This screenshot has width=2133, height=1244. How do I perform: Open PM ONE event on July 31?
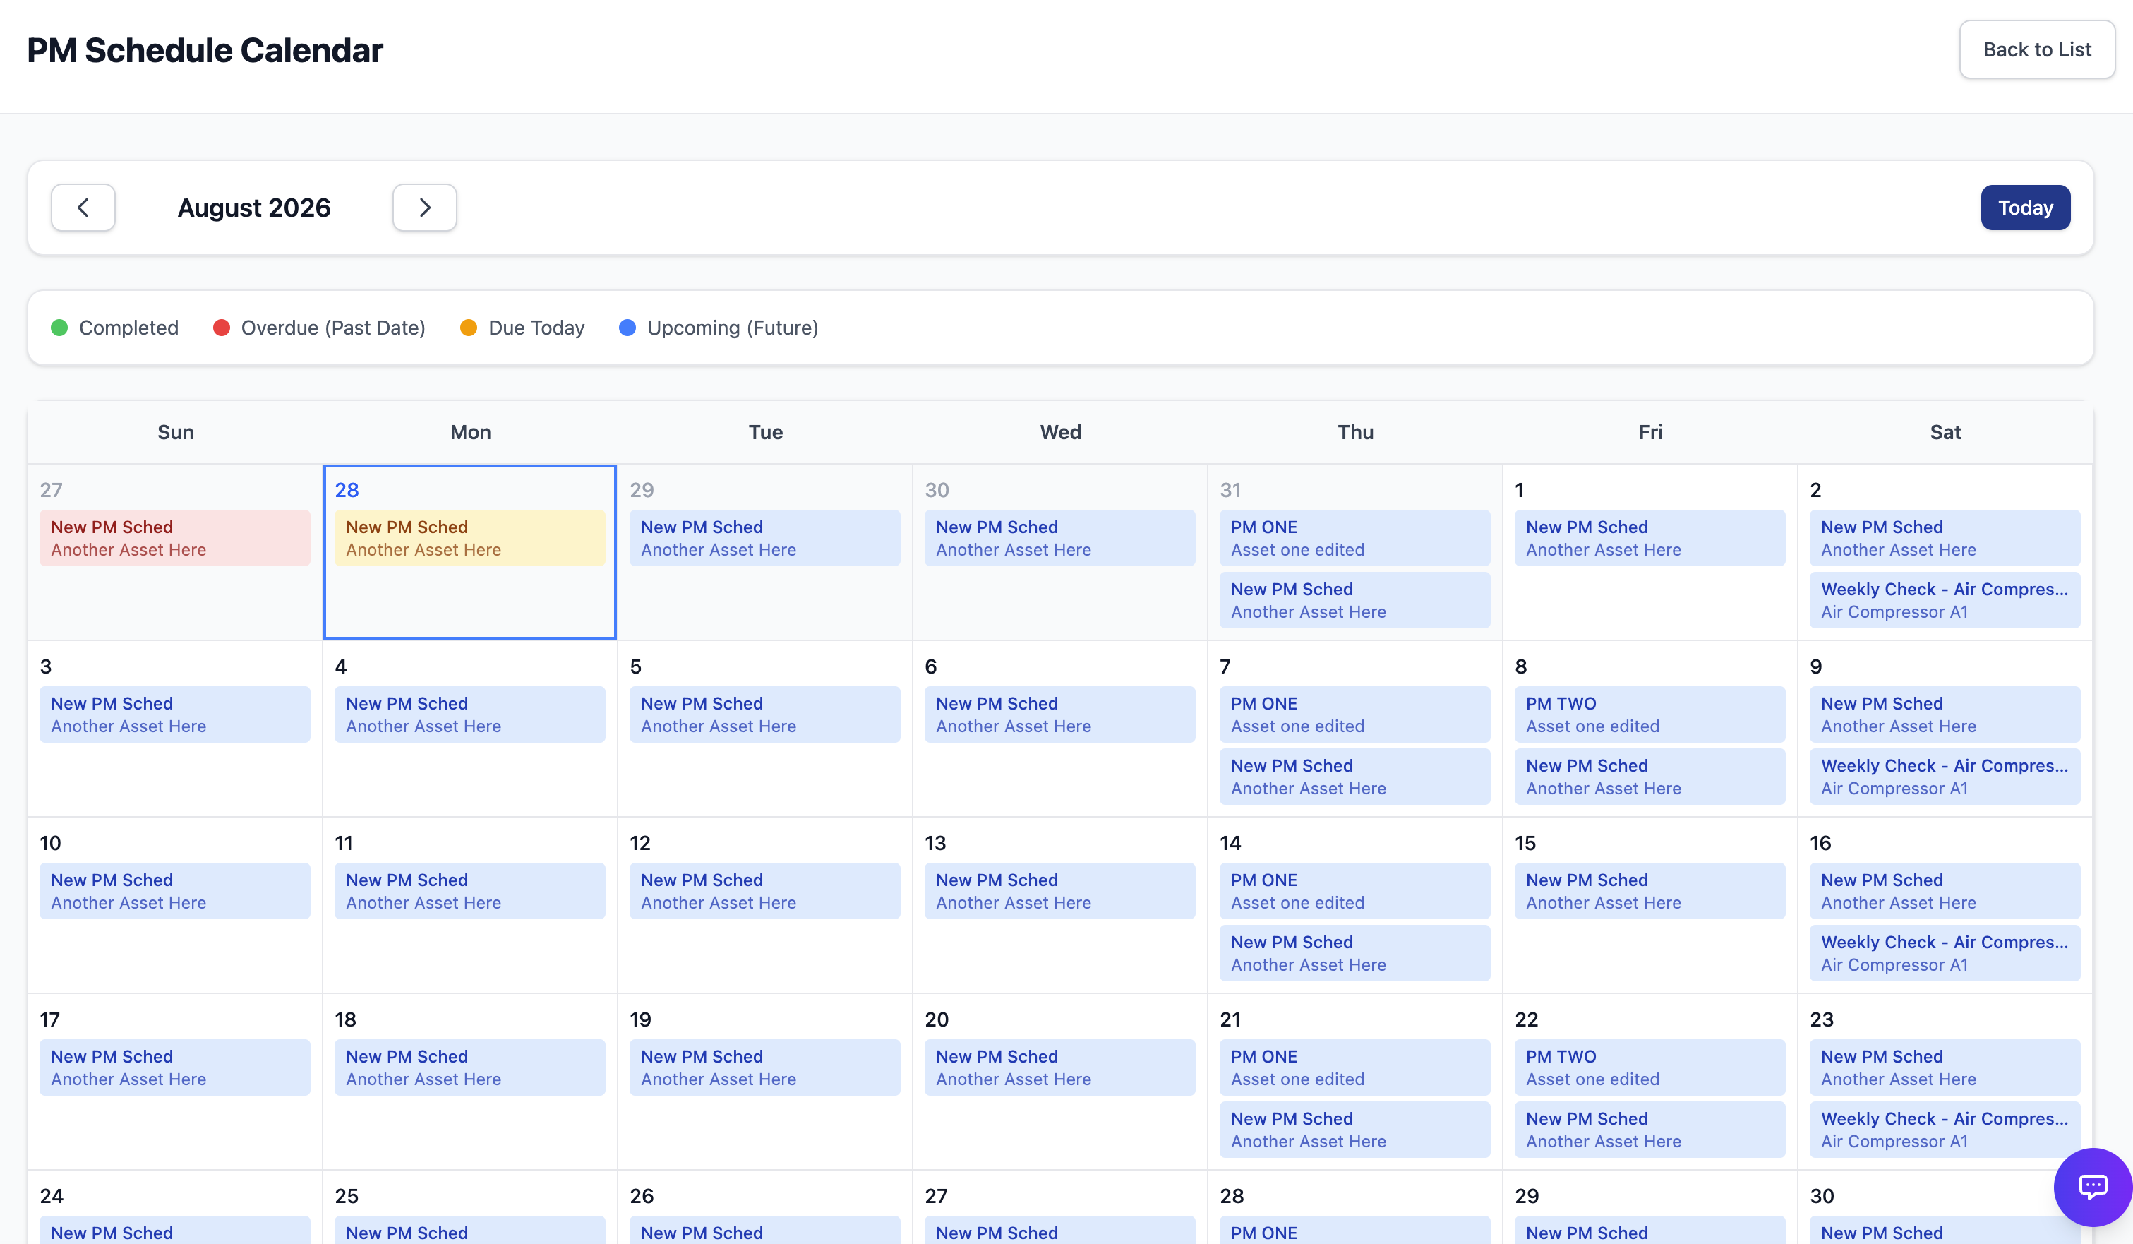[x=1355, y=538]
